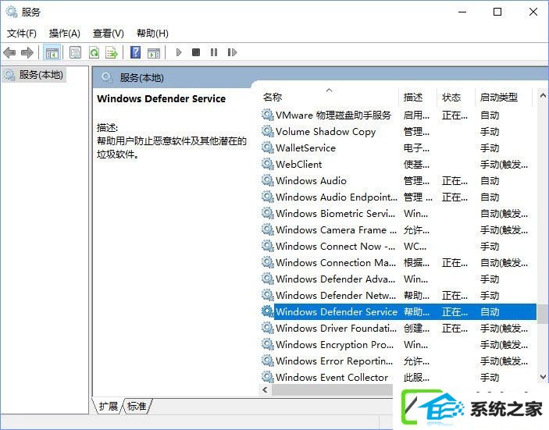The image size is (549, 430).
Task: Click WC... description of Windows Connect Now
Action: point(415,246)
